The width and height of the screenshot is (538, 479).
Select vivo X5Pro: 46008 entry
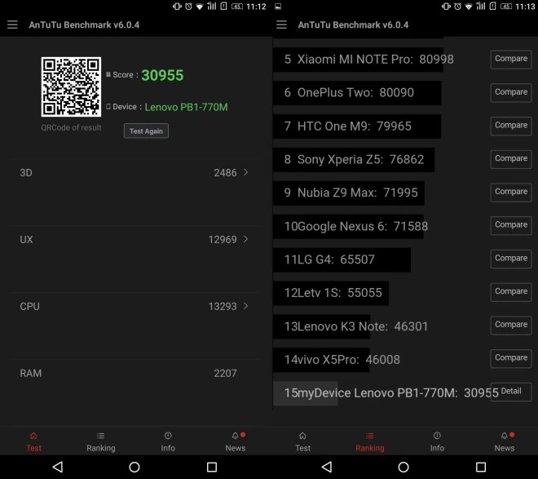342,360
